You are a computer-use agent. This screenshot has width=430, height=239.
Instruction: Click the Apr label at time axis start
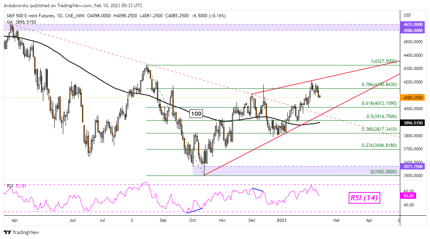[x=15, y=220]
